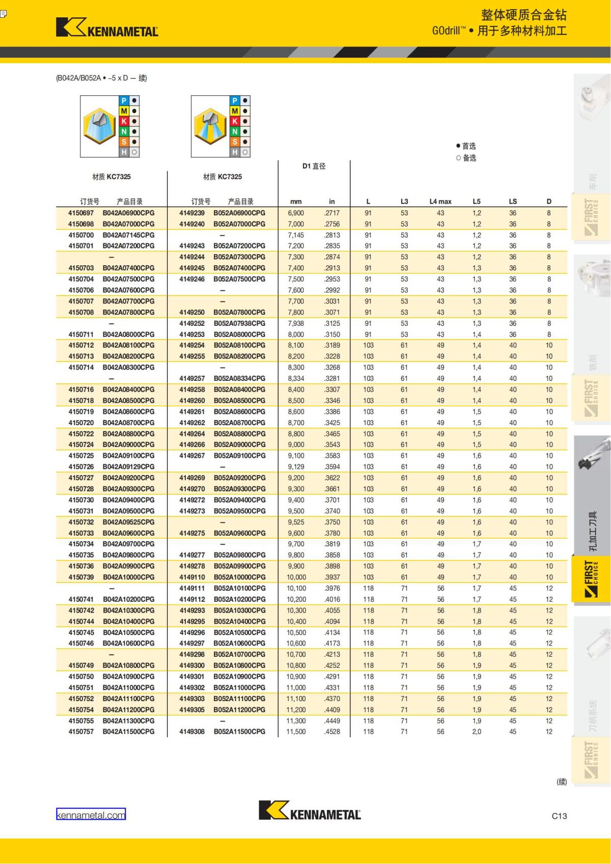
Task: Click the continuation marker (续) at bottom right
Action: click(562, 782)
